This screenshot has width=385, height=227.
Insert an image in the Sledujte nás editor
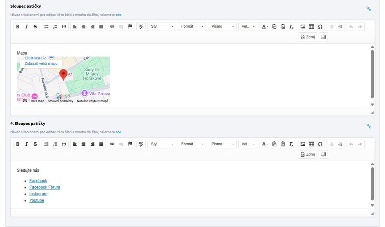click(303, 144)
